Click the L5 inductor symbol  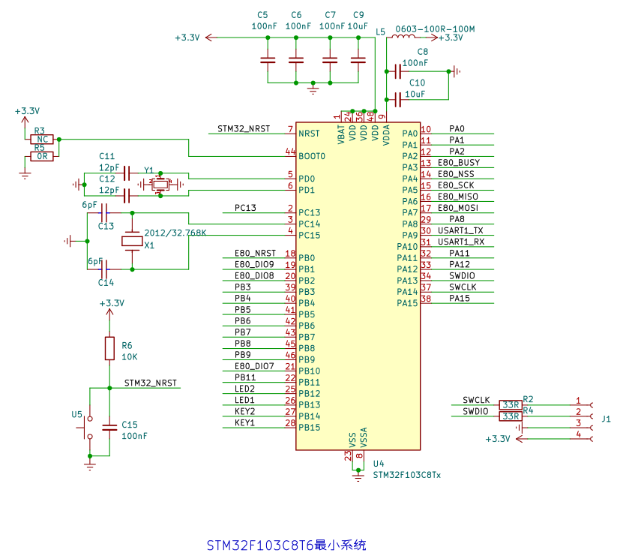point(404,37)
